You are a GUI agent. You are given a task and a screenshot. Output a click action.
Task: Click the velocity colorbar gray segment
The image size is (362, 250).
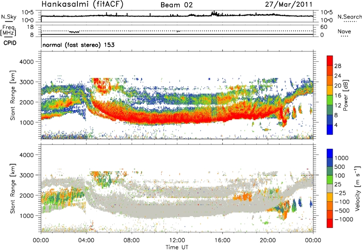330,188
